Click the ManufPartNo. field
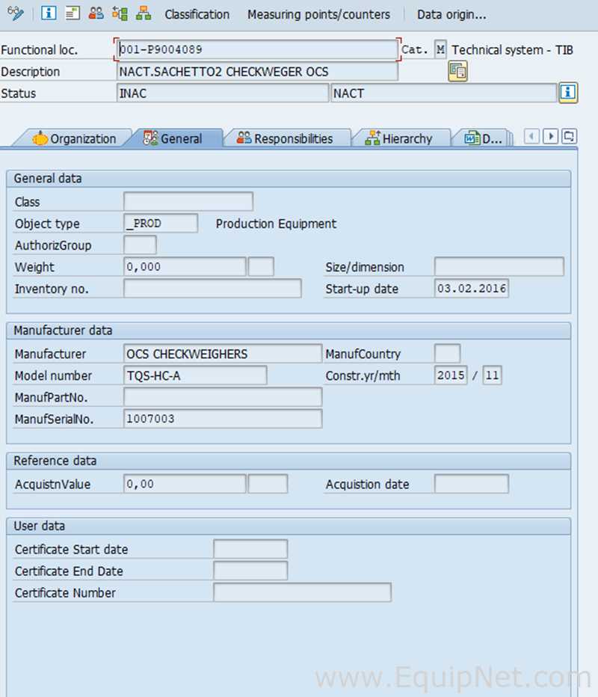The image size is (598, 697). [x=223, y=397]
